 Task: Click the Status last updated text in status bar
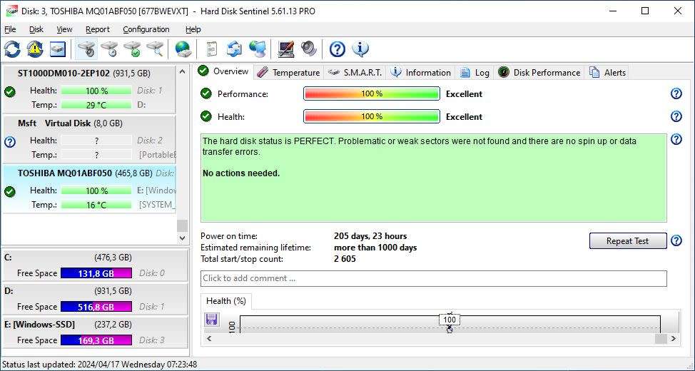[x=100, y=365]
